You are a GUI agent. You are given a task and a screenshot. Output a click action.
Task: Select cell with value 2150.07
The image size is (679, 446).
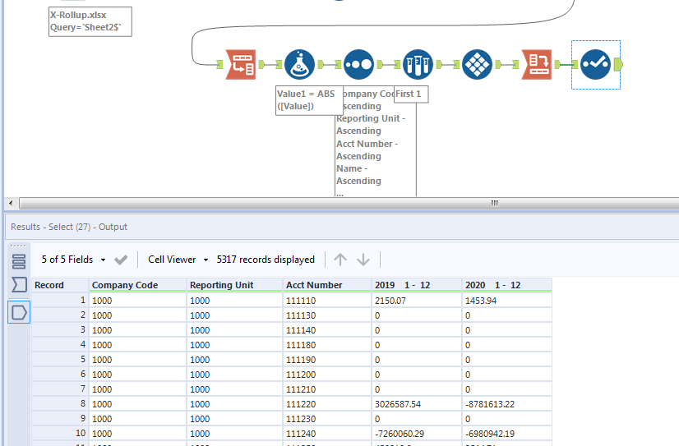pyautogui.click(x=417, y=301)
